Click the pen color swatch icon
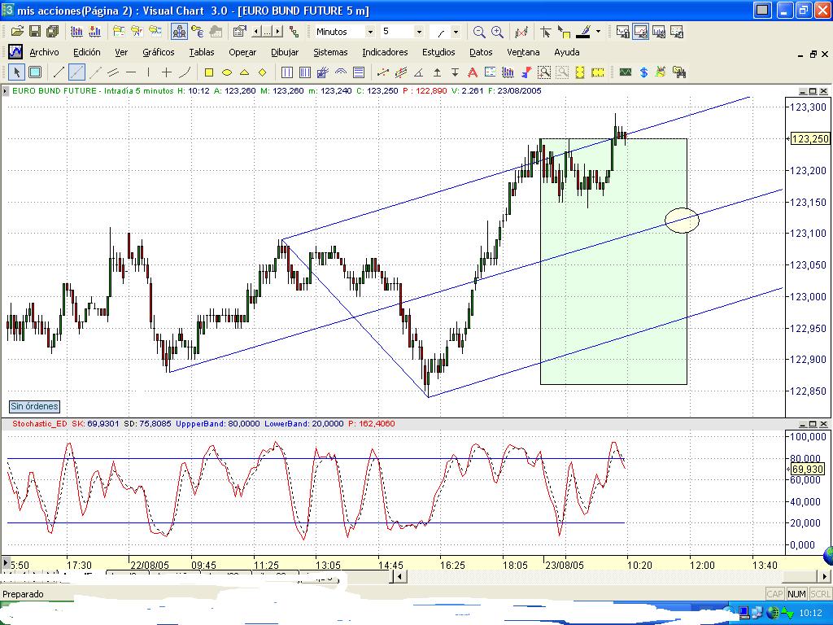The width and height of the screenshot is (833, 625). pos(584,32)
